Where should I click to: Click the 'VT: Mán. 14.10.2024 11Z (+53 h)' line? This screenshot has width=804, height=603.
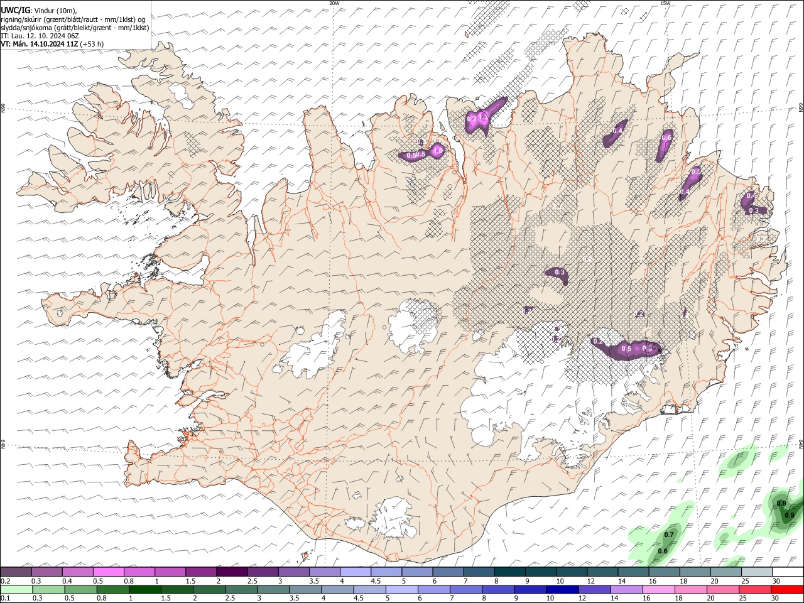[x=52, y=44]
